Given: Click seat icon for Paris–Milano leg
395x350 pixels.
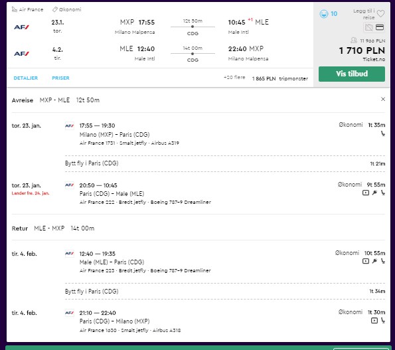Looking at the screenshot, I should coord(383,321).
